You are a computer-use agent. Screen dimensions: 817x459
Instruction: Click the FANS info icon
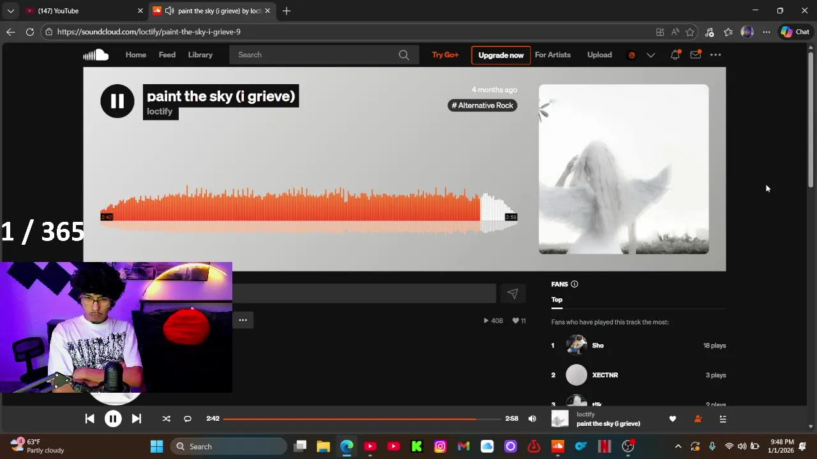click(x=574, y=284)
